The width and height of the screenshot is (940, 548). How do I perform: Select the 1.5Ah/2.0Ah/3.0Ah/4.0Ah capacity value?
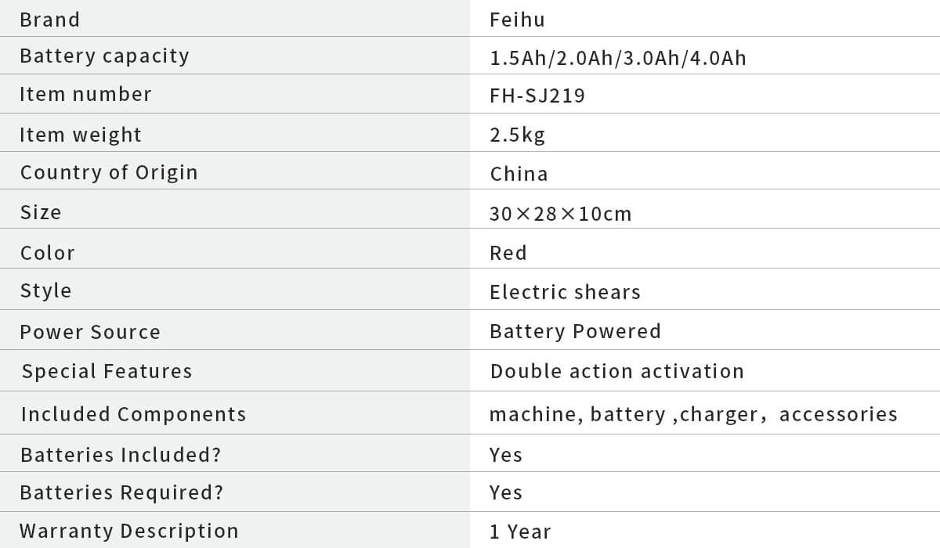(617, 58)
